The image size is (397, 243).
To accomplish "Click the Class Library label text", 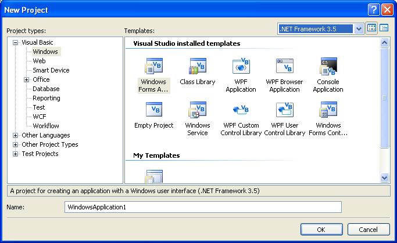I will point(198,82).
